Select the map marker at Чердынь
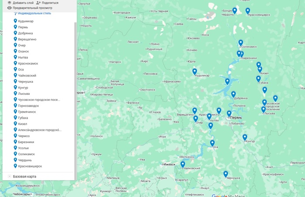 pos(235,11)
